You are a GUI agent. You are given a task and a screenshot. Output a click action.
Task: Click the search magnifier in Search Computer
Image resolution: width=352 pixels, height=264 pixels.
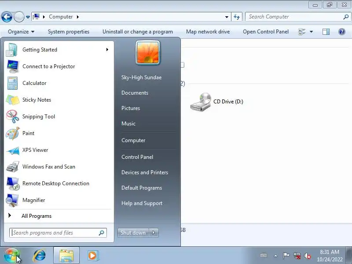click(346, 17)
